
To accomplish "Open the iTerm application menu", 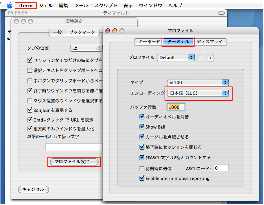I will [25, 6].
